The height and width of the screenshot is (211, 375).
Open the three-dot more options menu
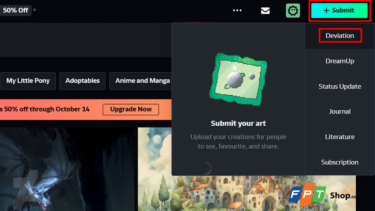point(237,10)
